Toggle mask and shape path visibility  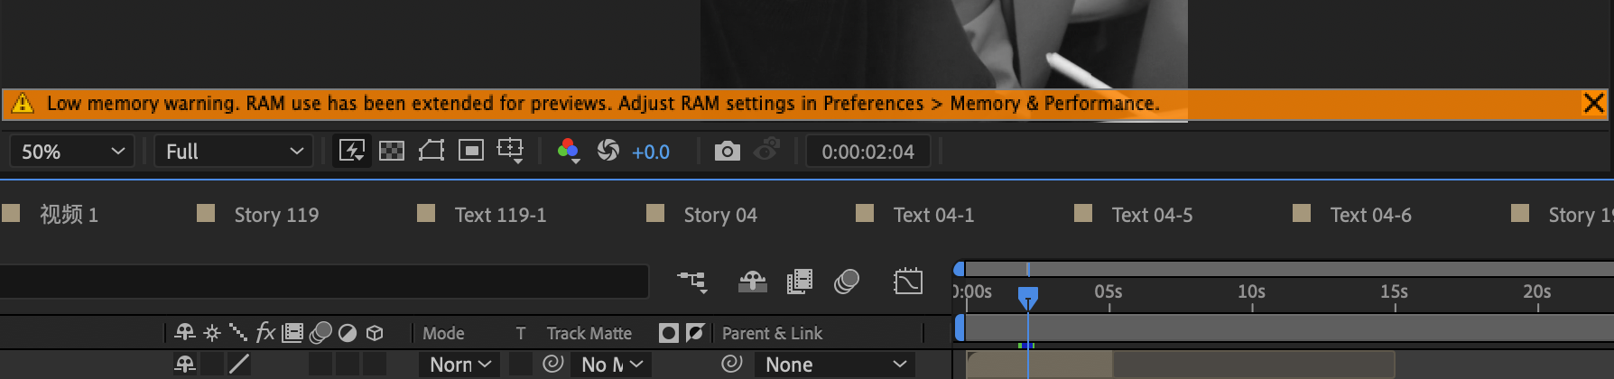pyautogui.click(x=431, y=151)
